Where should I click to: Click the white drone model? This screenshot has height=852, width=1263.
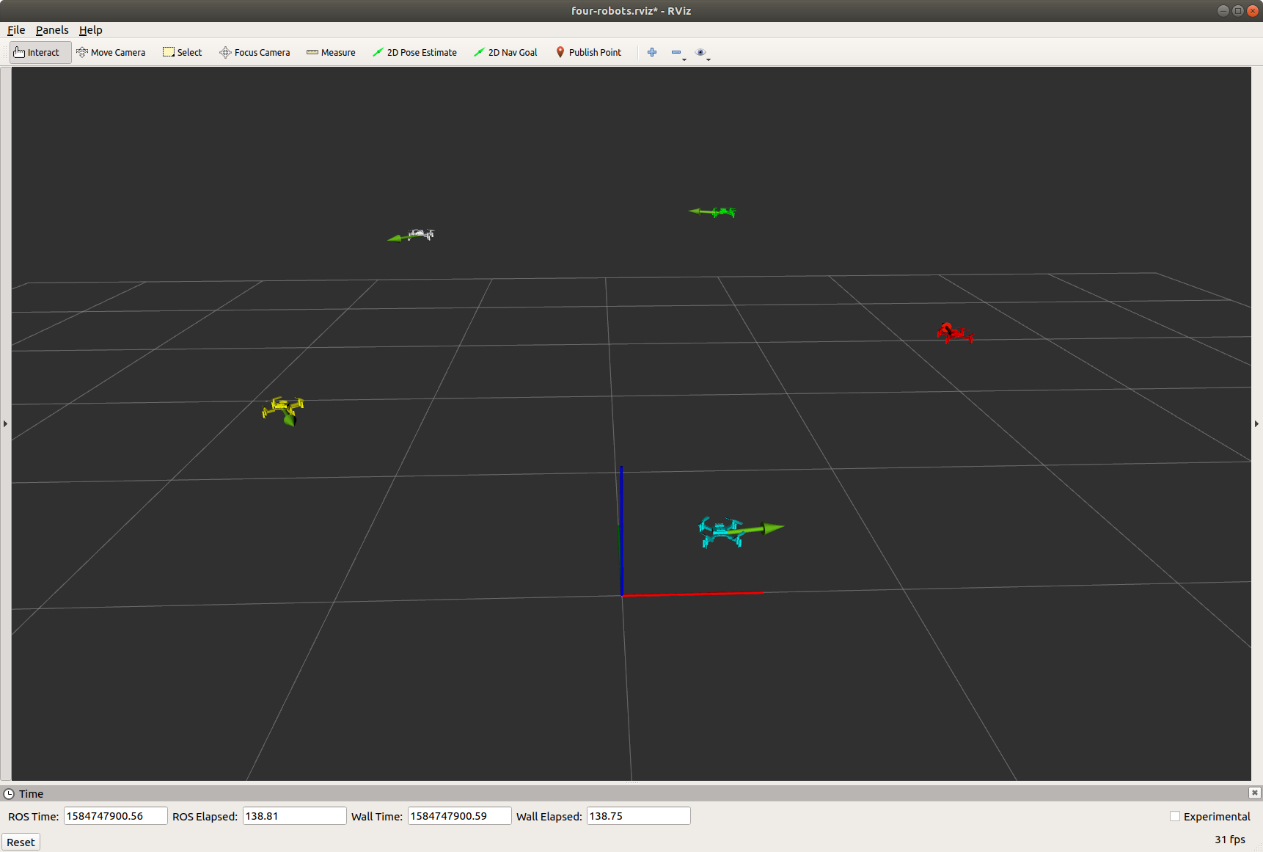(x=422, y=234)
